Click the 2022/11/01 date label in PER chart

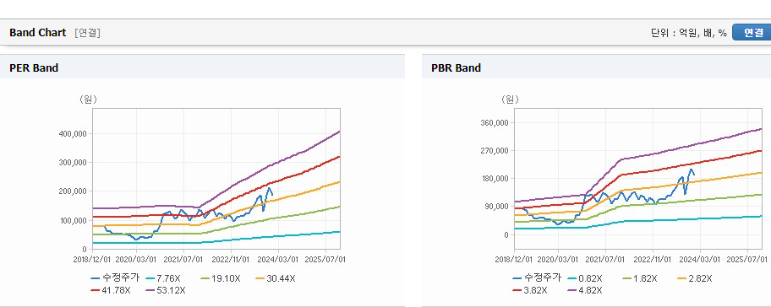coord(231,259)
